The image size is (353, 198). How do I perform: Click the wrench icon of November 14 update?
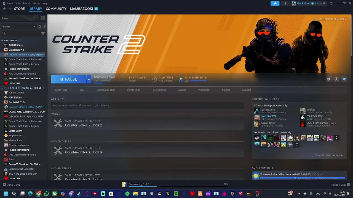58,150
